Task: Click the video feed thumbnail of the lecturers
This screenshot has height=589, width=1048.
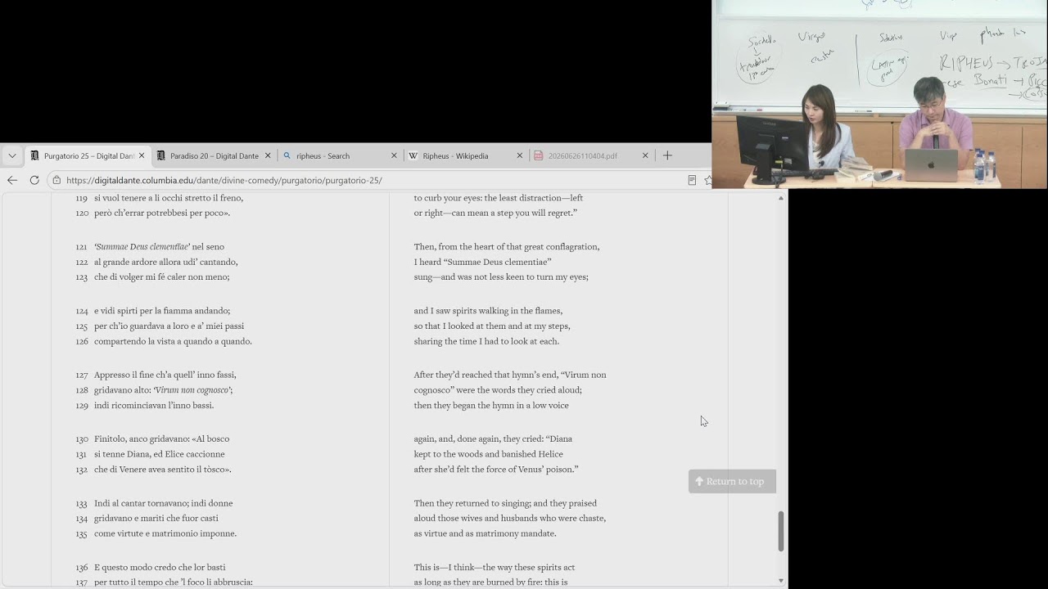Action: (x=879, y=94)
